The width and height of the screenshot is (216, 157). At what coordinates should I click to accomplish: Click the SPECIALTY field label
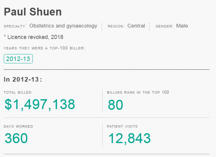point(15,26)
